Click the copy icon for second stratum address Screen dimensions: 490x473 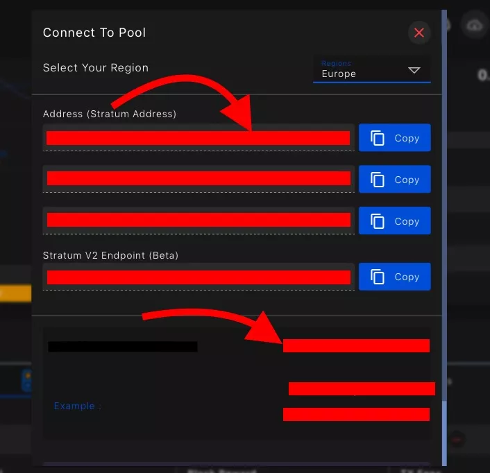click(x=378, y=180)
